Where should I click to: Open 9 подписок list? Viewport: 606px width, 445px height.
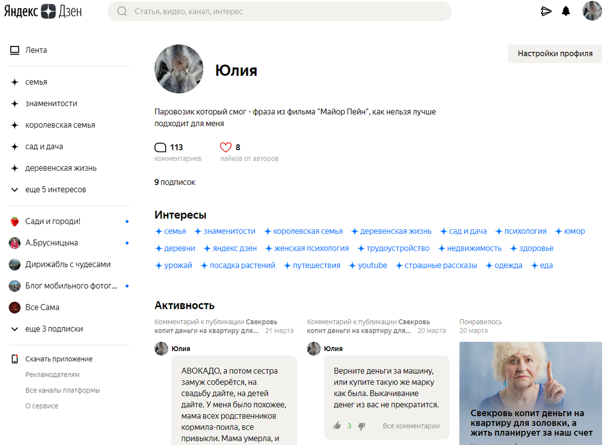coord(175,182)
